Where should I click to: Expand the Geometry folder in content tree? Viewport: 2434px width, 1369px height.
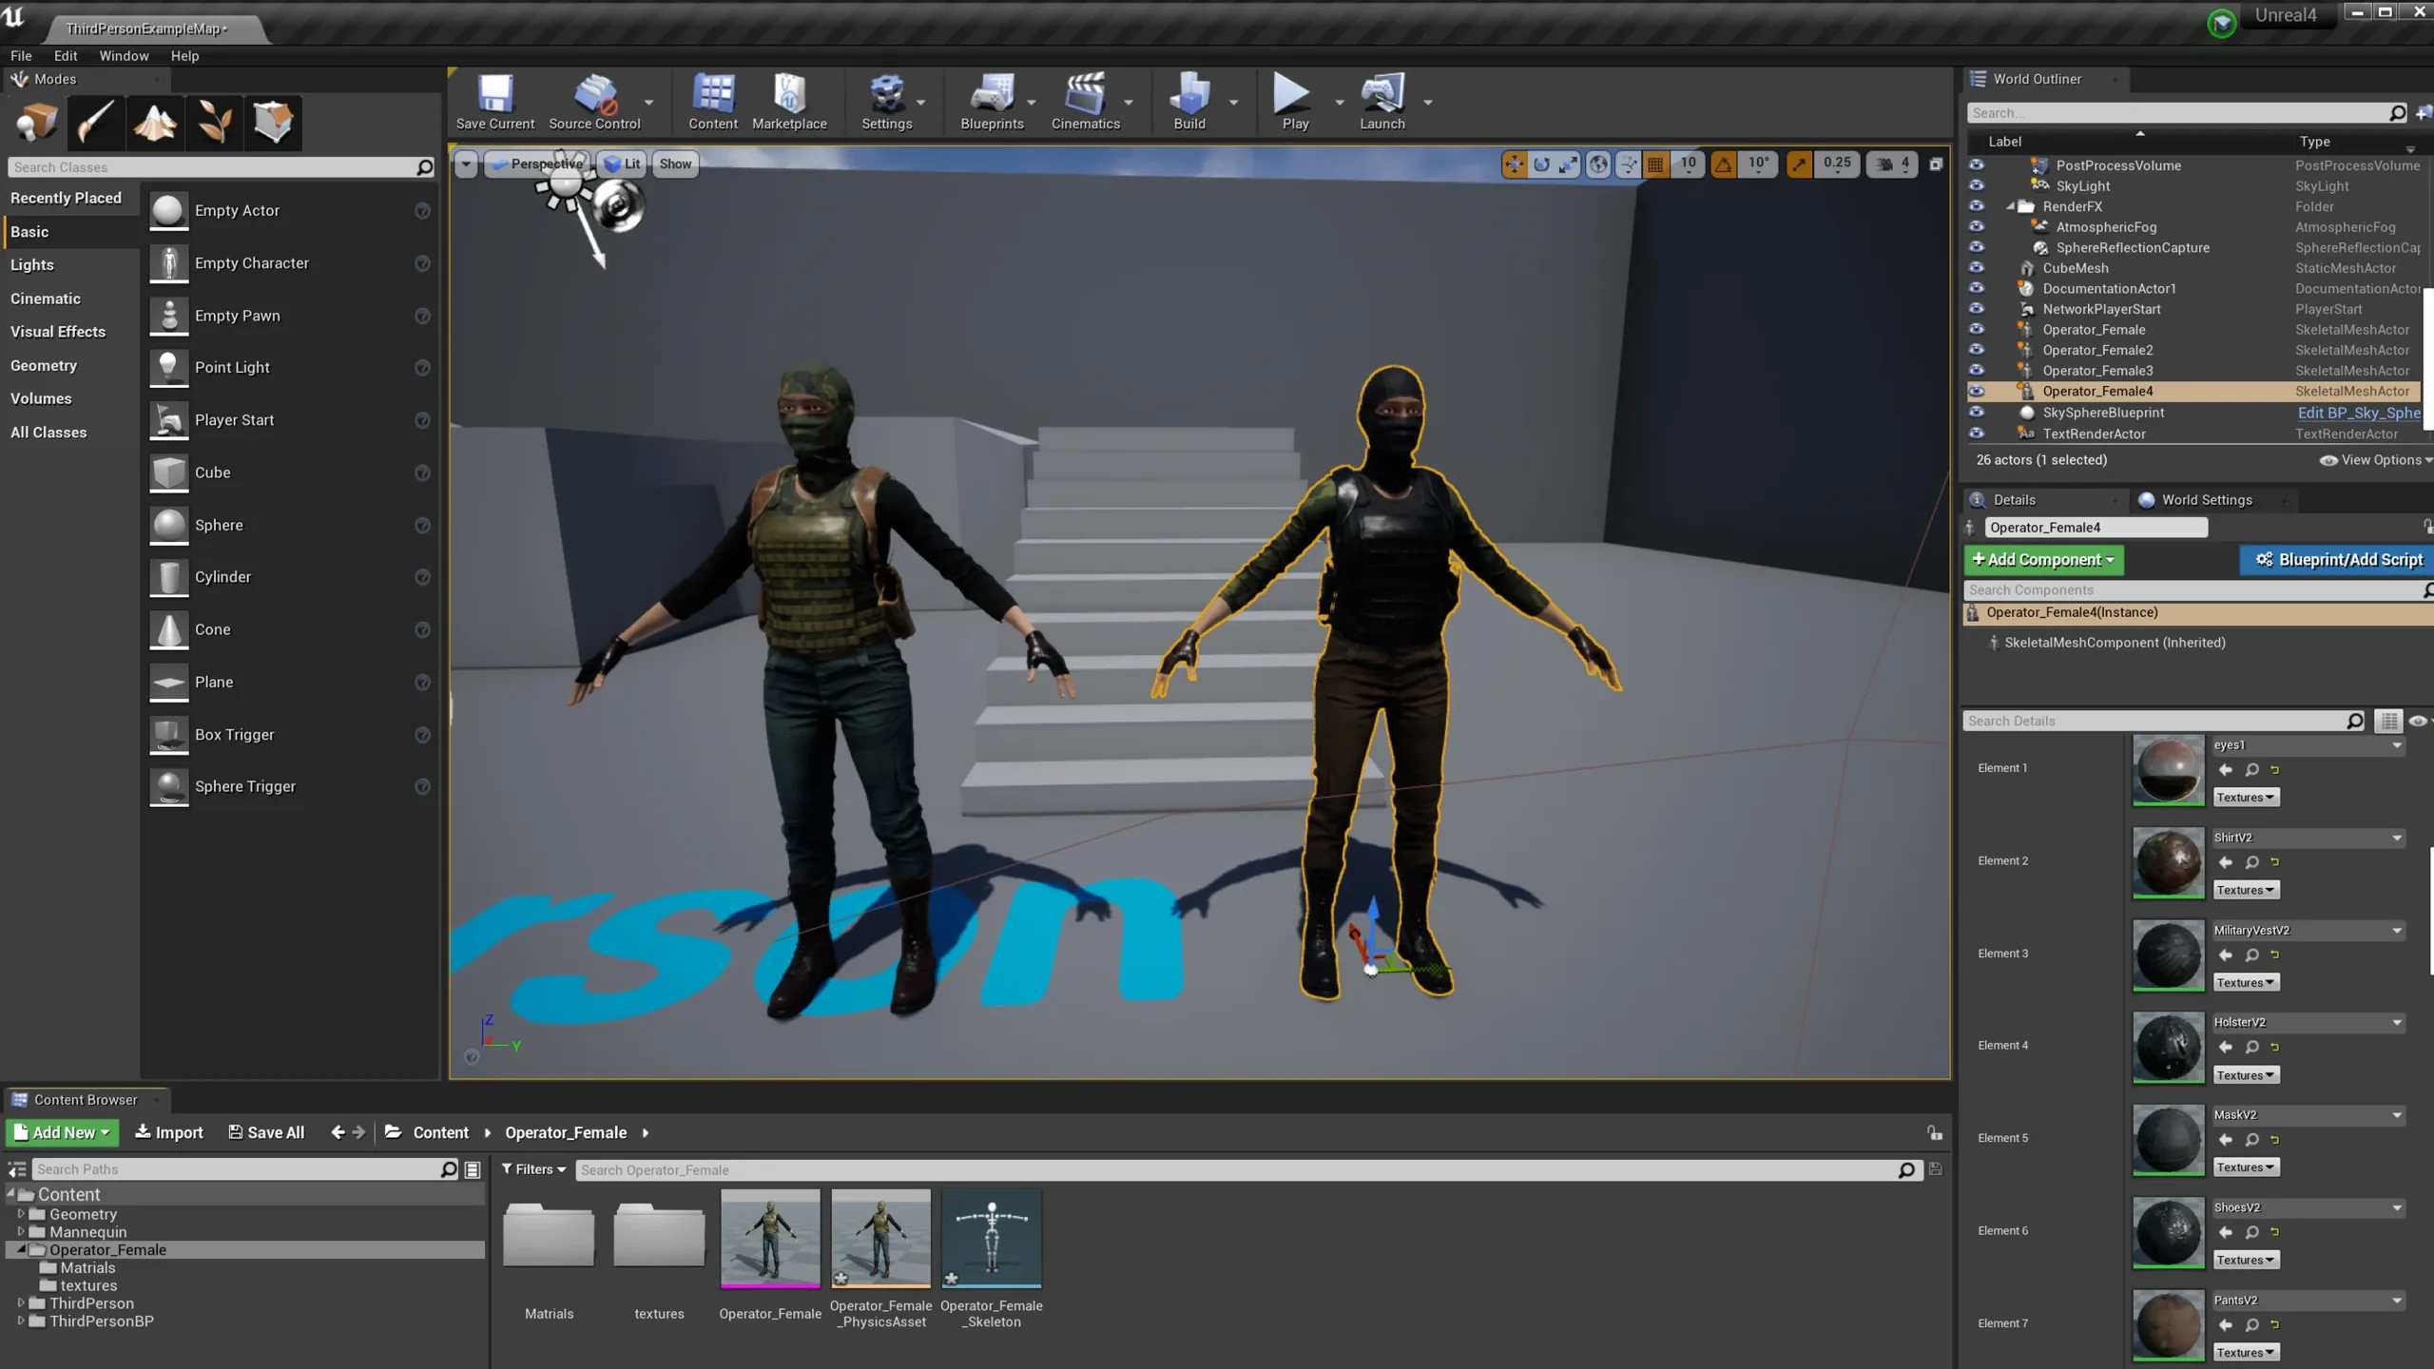[x=21, y=1214]
